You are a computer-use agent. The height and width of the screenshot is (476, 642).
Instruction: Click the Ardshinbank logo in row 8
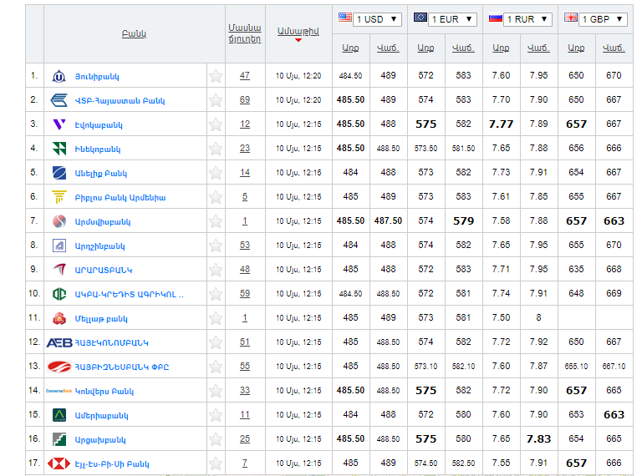(59, 246)
